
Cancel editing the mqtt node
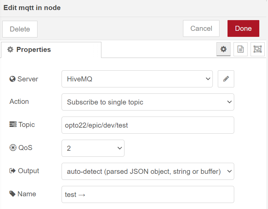(x=201, y=28)
